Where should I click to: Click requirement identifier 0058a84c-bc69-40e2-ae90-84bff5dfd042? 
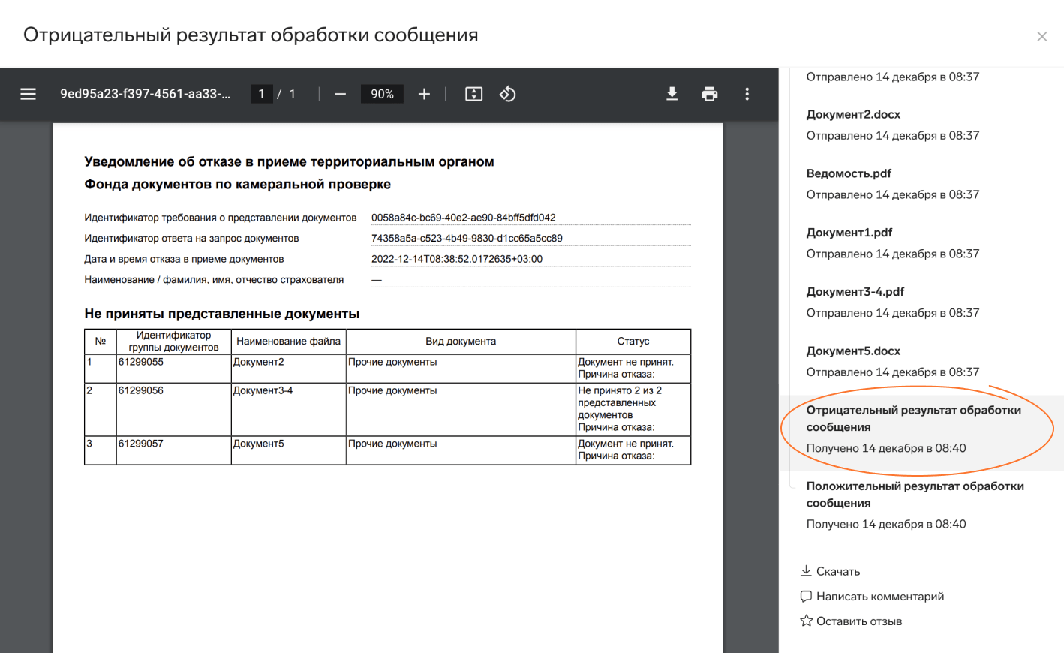coord(463,218)
